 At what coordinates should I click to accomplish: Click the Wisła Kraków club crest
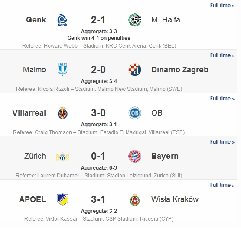tap(135, 199)
